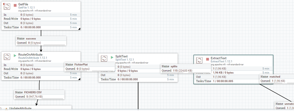The width and height of the screenshot is (294, 111).
Task: Select the splits connection queue
Action: [x=186, y=68]
